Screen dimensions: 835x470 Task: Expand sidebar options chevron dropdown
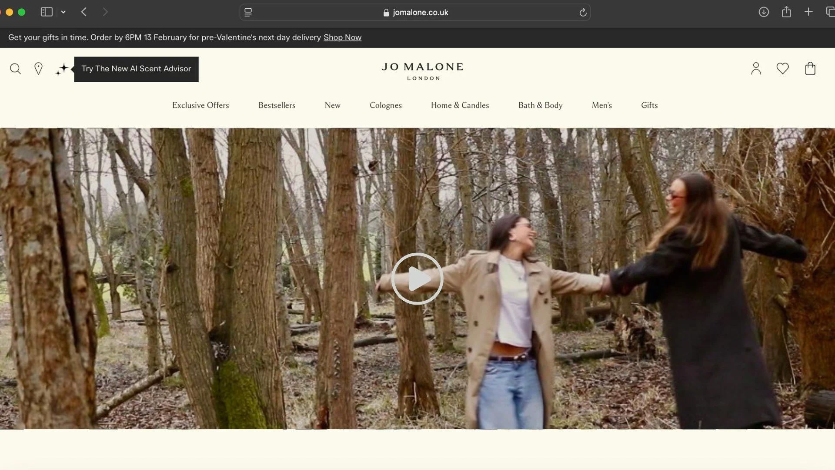pos(63,12)
